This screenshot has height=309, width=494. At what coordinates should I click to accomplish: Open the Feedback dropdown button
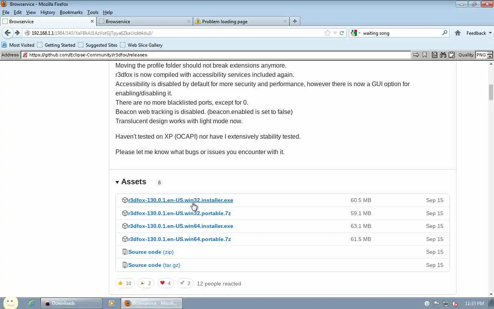[x=479, y=33]
